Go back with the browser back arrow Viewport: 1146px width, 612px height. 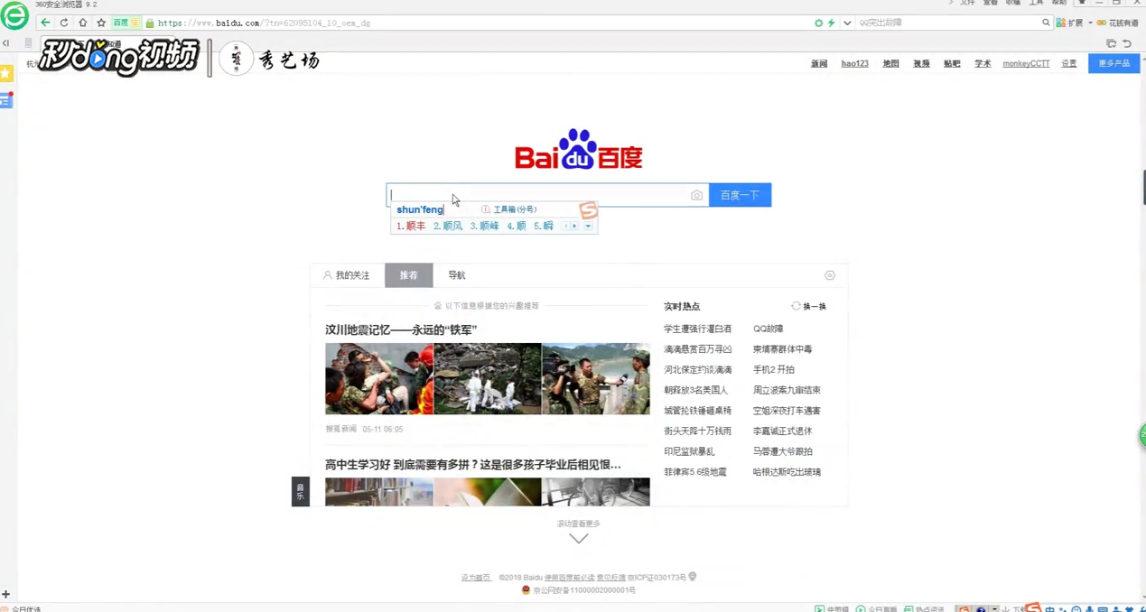[45, 23]
